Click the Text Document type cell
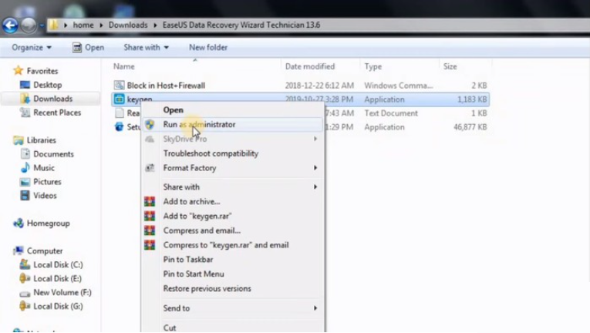This screenshot has height=333, width=590. coord(391,113)
